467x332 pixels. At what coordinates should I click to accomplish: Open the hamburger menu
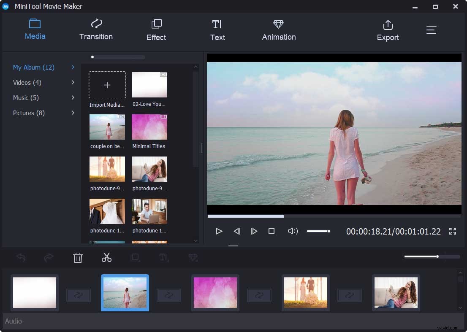coord(431,30)
